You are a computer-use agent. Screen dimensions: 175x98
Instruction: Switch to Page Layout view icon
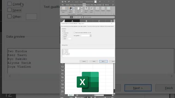[91, 97]
